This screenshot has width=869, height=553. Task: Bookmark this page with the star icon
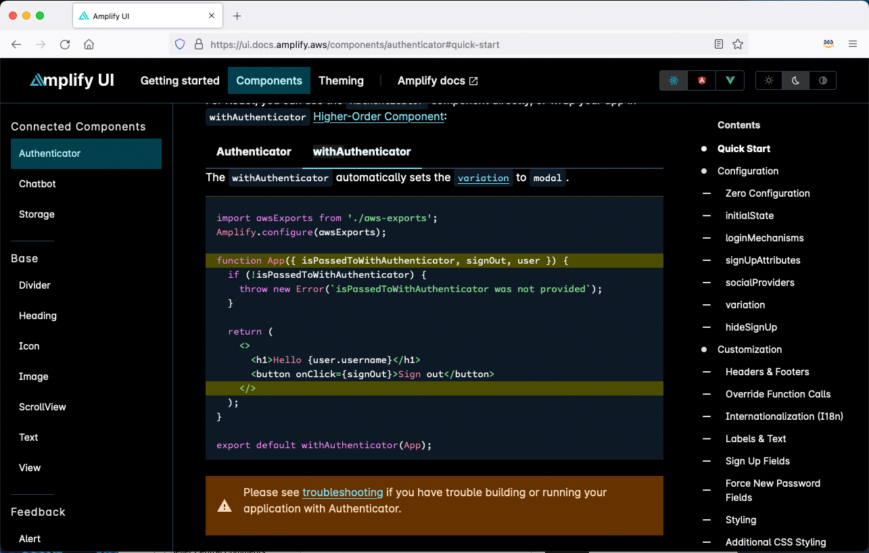click(737, 44)
